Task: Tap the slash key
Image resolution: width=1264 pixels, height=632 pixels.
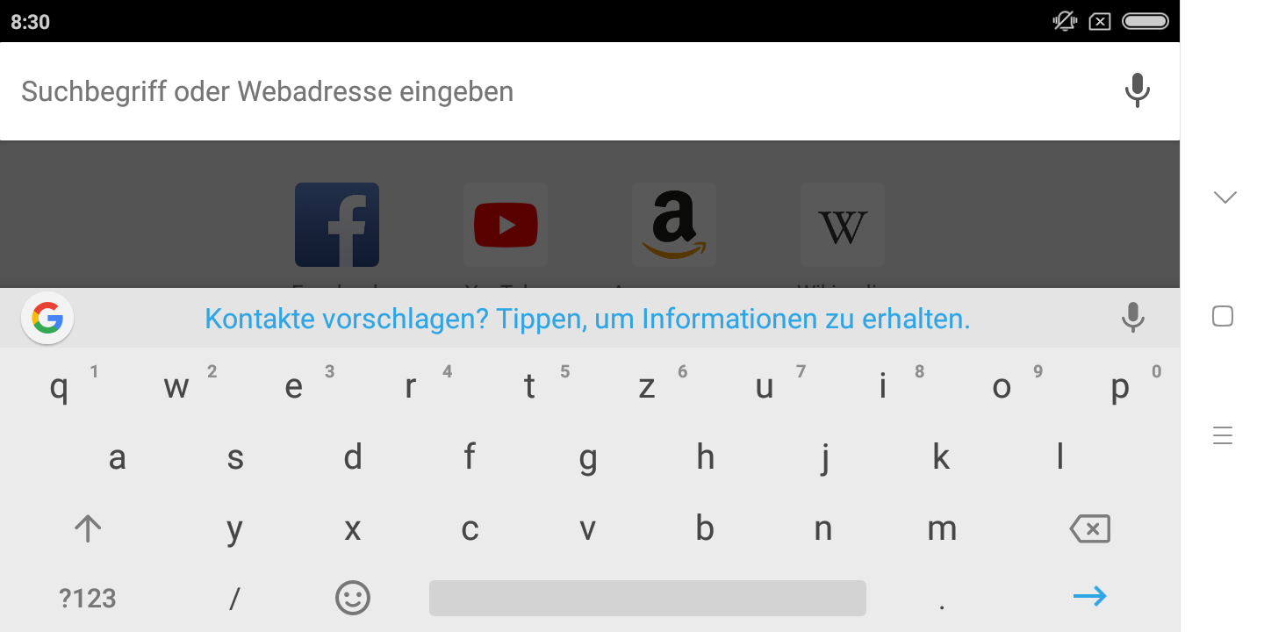Action: coord(234,599)
